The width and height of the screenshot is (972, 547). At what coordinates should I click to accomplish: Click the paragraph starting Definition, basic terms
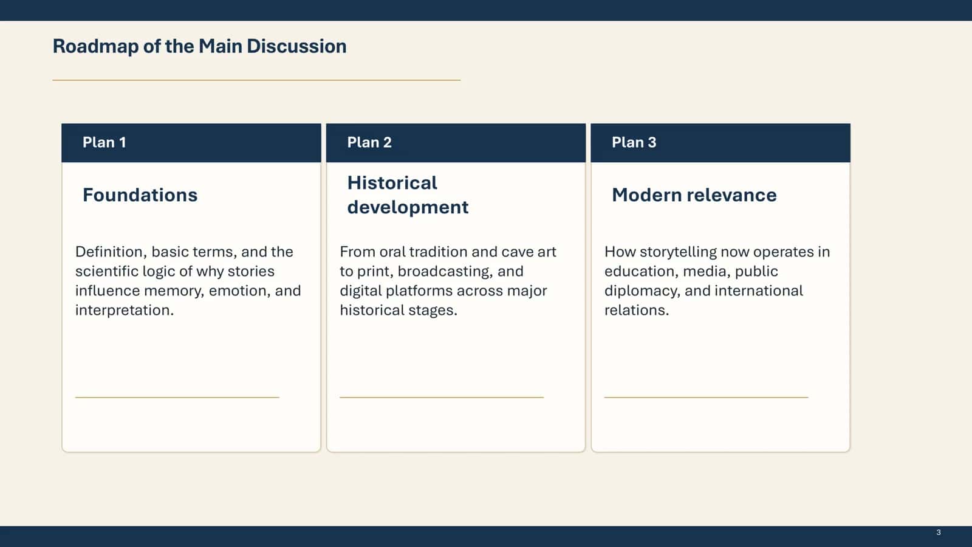[x=188, y=281]
